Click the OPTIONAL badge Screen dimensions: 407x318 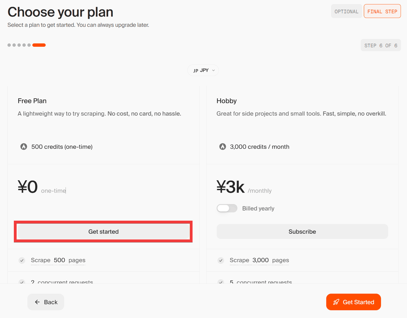[x=346, y=12]
